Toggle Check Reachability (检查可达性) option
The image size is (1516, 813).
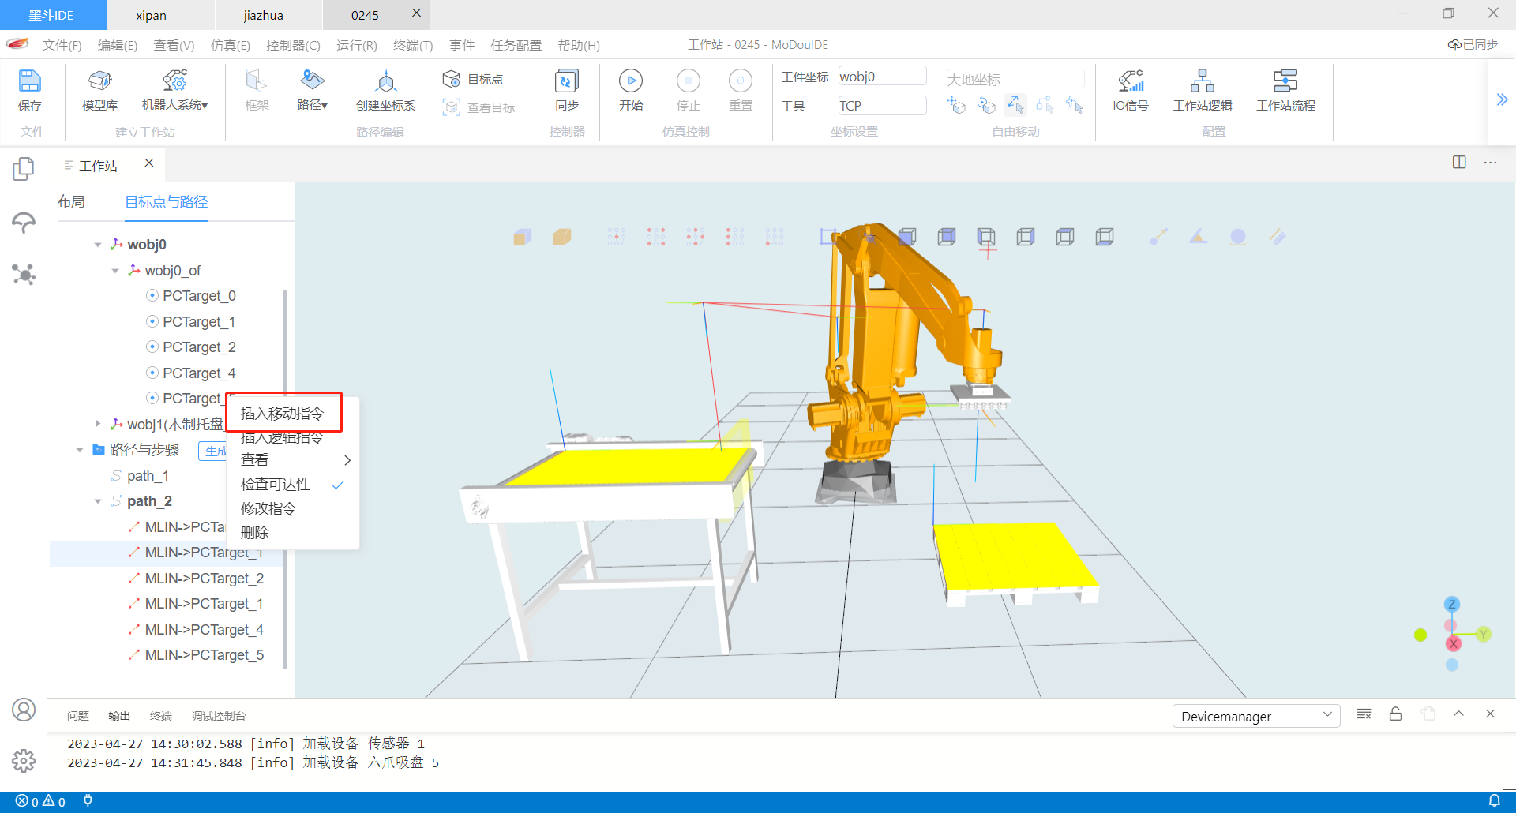click(x=276, y=485)
